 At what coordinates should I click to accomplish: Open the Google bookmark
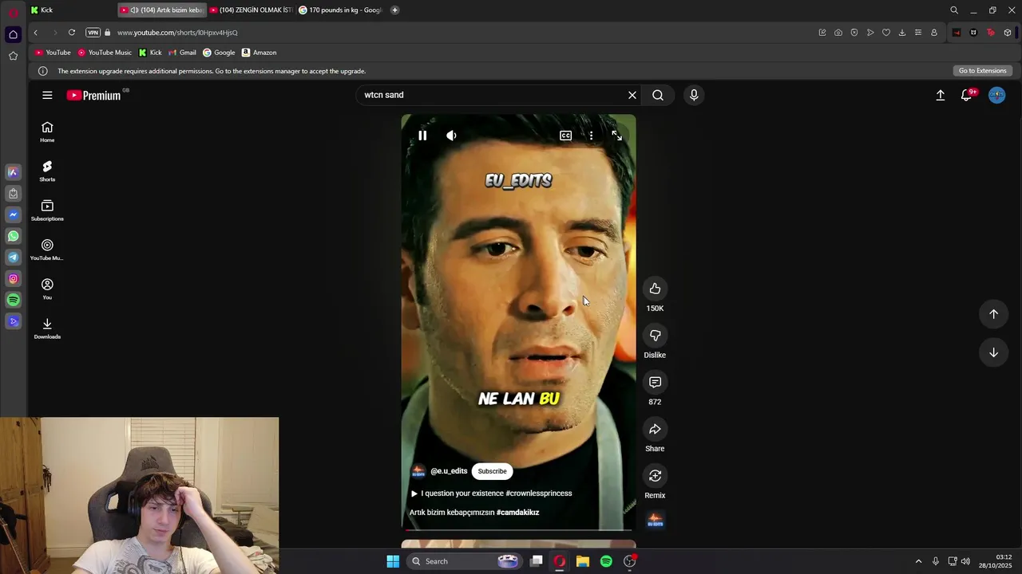coord(219,53)
